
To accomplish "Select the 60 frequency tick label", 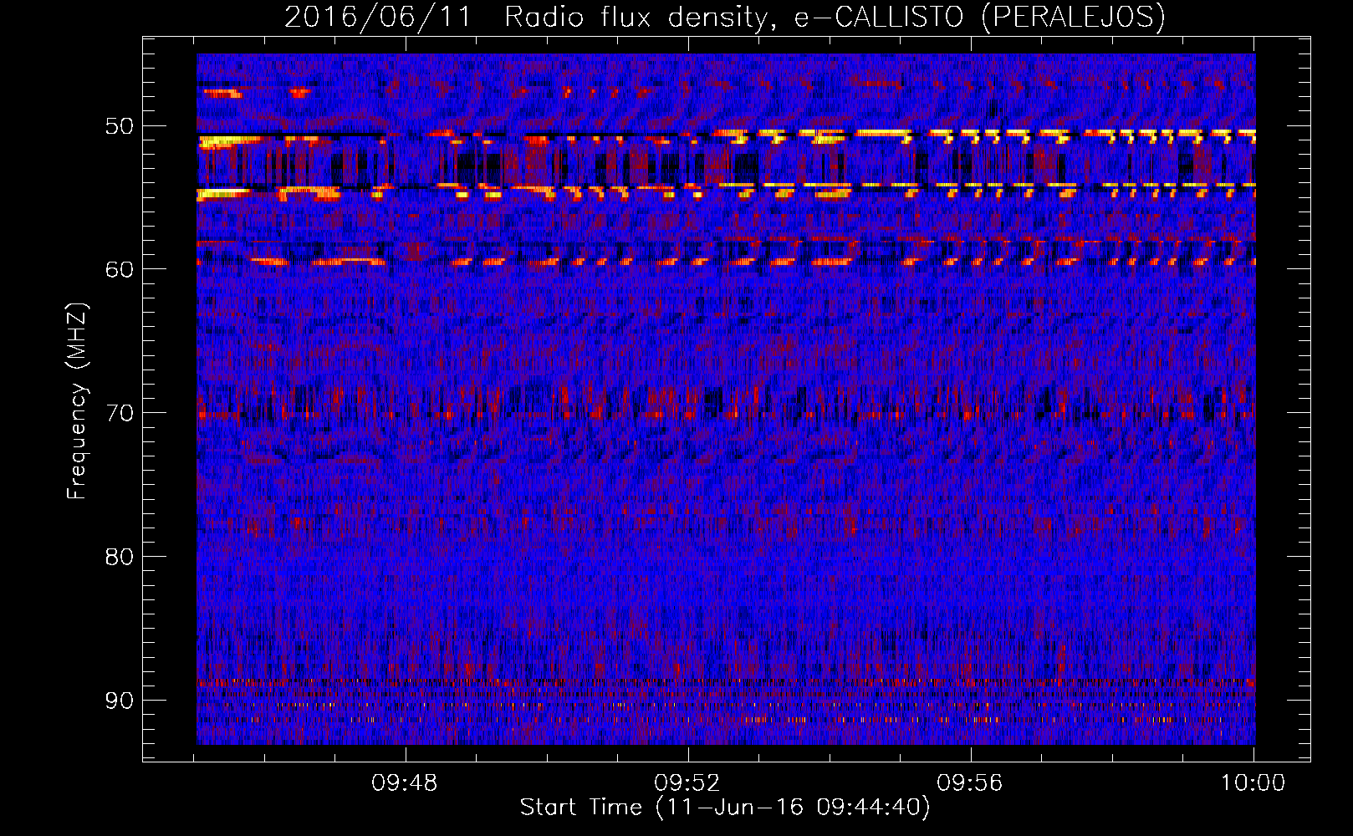I will pyautogui.click(x=119, y=269).
